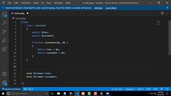Change indentation via Spaces: 4
The width and height of the screenshot is (171, 96).
tap(130, 89)
